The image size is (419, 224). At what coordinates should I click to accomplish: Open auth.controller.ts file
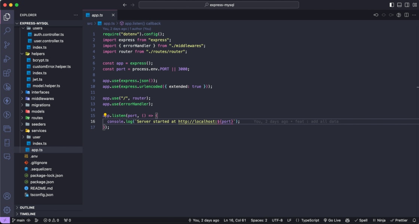coord(48,34)
